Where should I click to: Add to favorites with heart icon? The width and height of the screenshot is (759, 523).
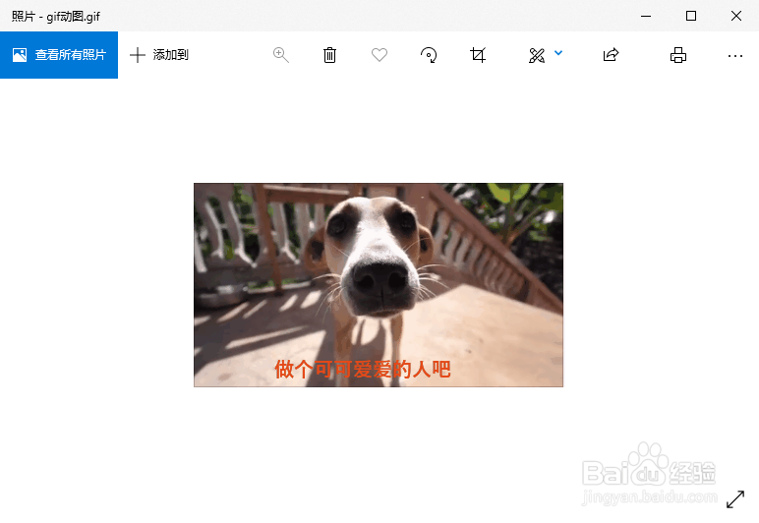(379, 55)
